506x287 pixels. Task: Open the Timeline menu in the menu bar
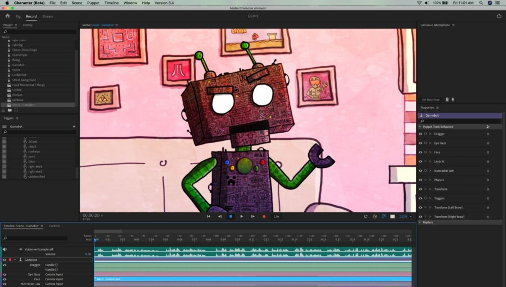tap(112, 3)
